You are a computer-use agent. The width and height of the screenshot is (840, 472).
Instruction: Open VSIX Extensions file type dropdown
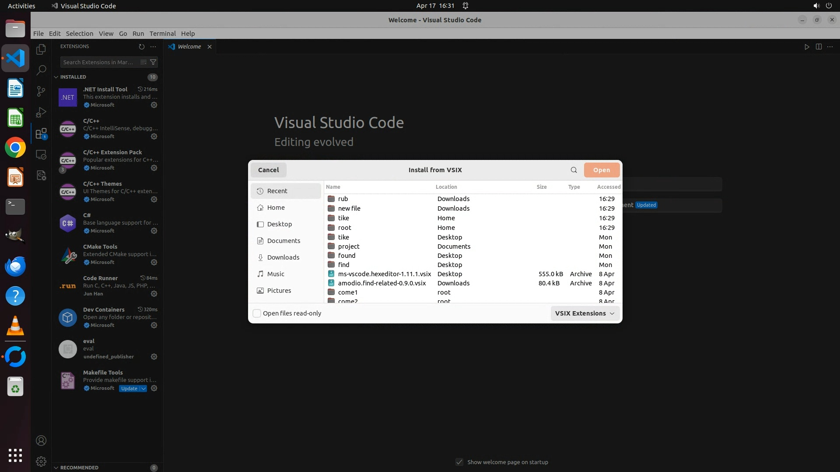[x=584, y=313]
